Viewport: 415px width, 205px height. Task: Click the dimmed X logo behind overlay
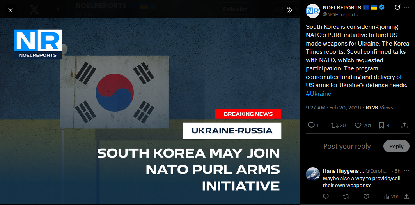(x=34, y=10)
